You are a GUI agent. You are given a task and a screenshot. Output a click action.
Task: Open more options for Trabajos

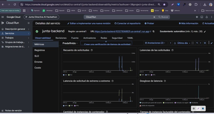tap(28, 38)
